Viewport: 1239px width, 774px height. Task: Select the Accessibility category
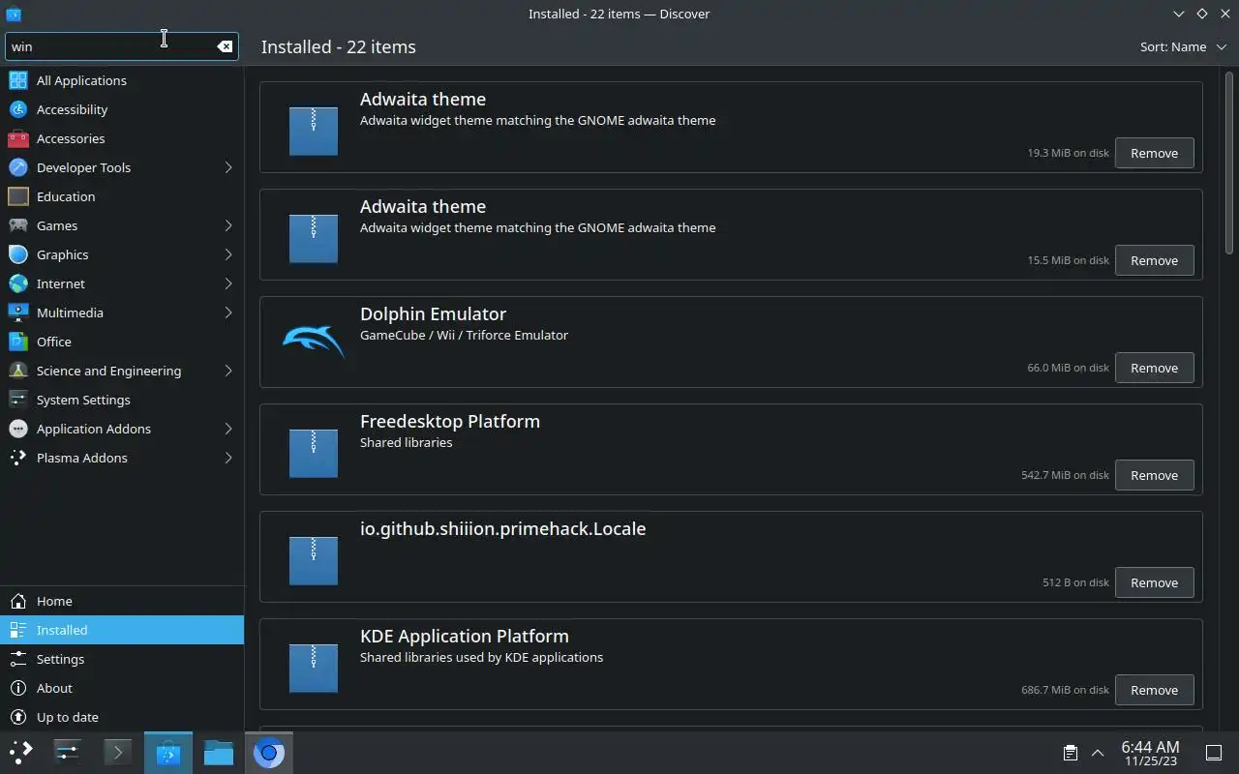click(122, 109)
